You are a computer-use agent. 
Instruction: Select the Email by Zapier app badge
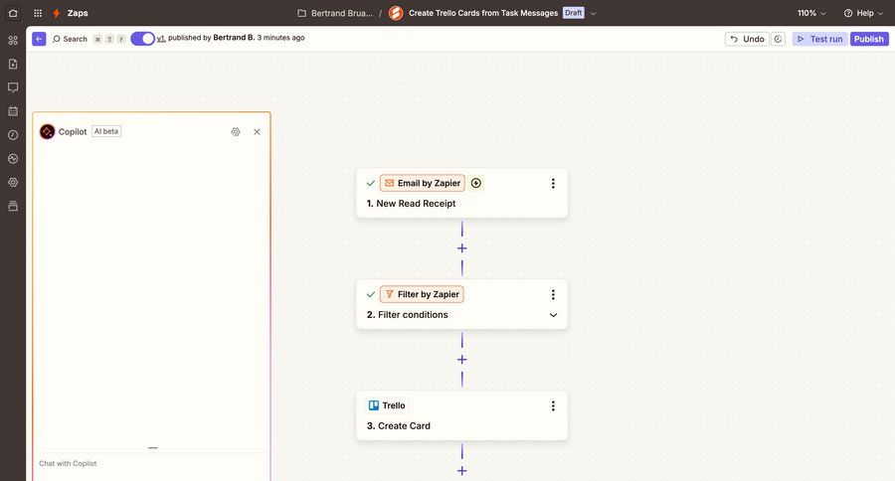pos(423,183)
